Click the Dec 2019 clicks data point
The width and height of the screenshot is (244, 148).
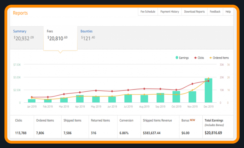[208, 81]
